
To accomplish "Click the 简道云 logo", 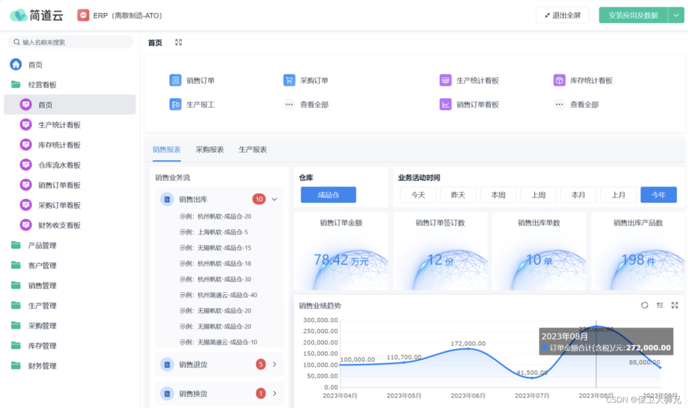I will [x=37, y=15].
